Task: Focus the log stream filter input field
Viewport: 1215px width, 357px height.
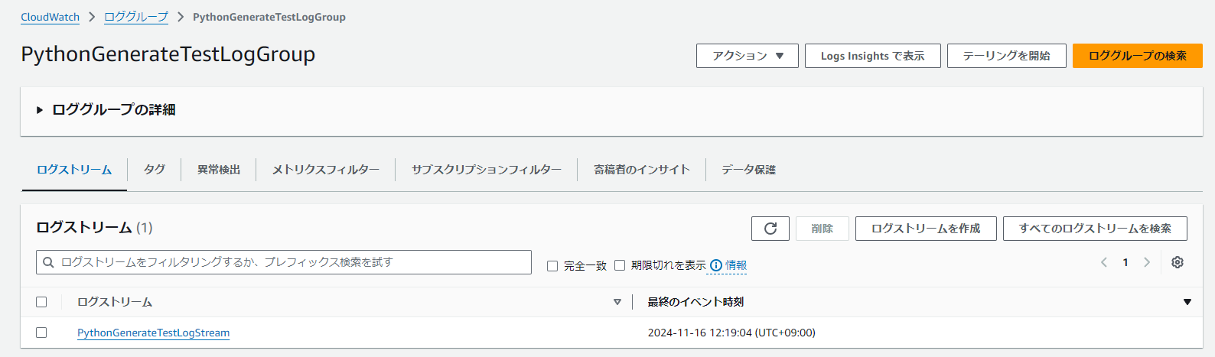Action: point(284,262)
